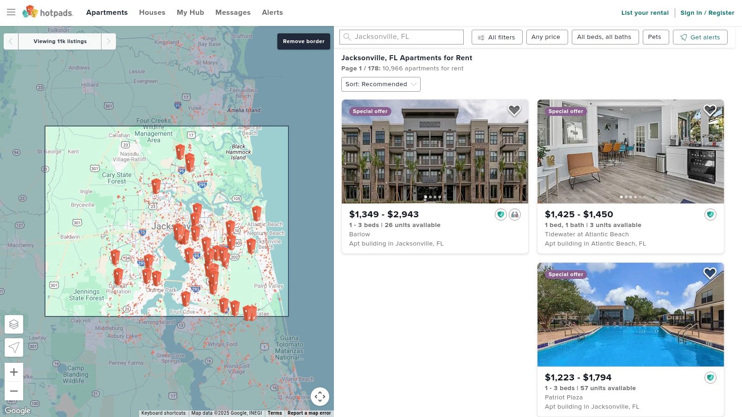Favorite the Barlow listing with heart
The image size is (742, 417).
(x=514, y=110)
